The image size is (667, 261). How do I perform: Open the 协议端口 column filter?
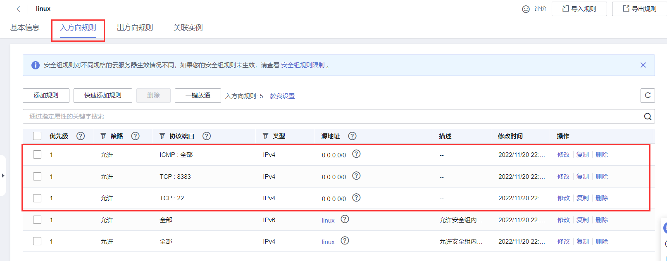pos(162,136)
